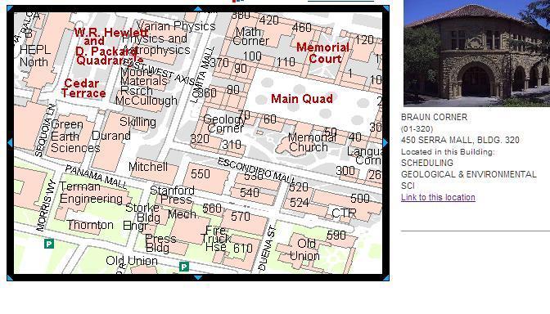Viewport: 550px width, 314px height.
Task: Pan map southeast using corner arrow
Action: [x=385, y=278]
